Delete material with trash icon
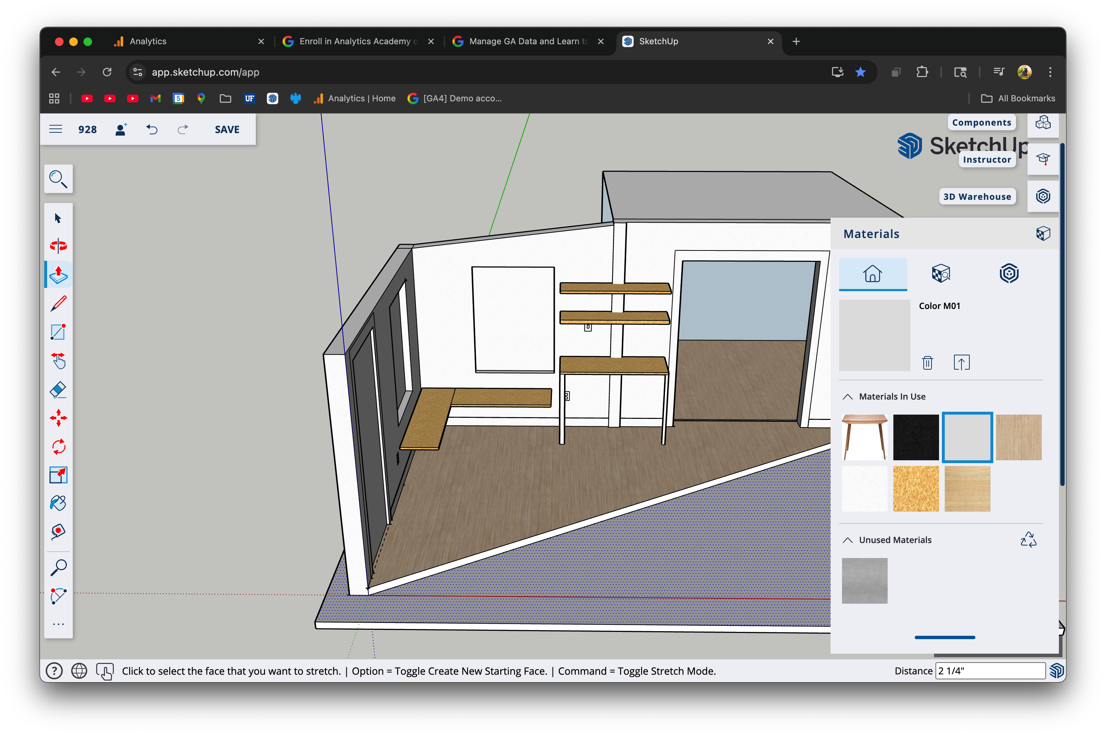 click(x=927, y=363)
